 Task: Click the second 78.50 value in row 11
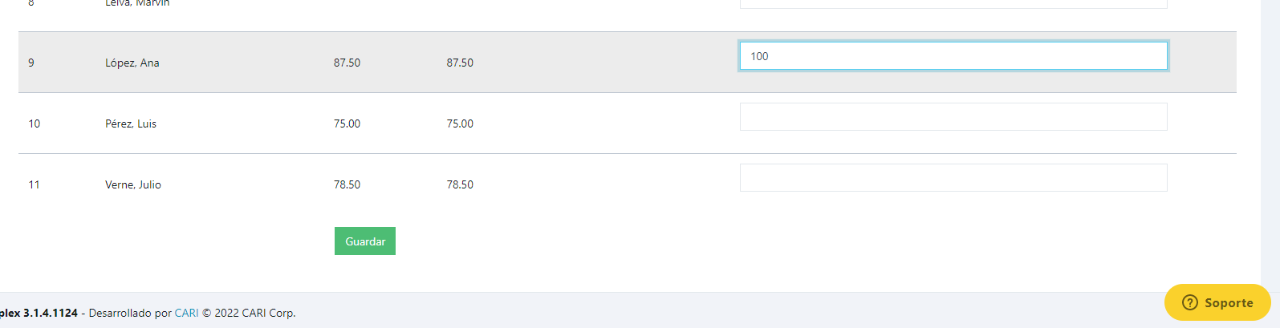(460, 184)
